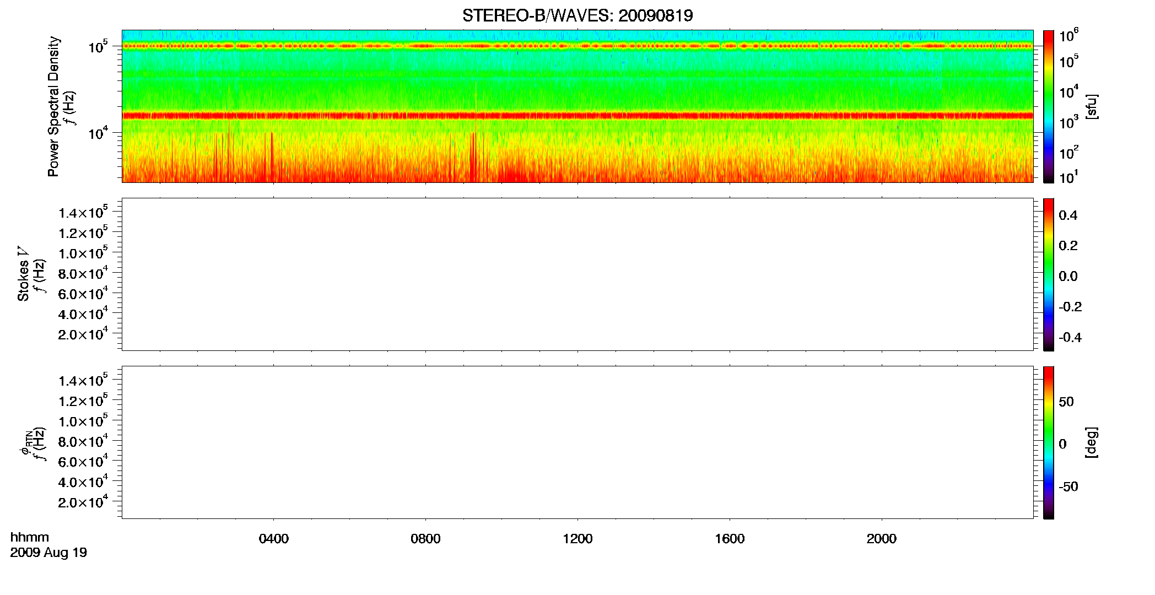Click the empty Stokes V plot panel
1155x595 pixels.
pos(577,274)
